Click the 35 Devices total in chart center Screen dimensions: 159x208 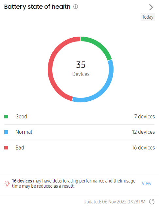[81, 69]
